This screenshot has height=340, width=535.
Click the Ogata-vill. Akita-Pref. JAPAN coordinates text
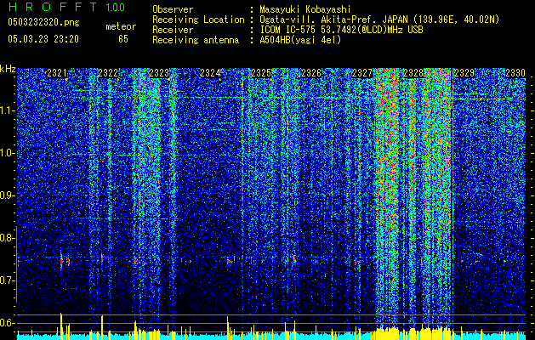379,20
